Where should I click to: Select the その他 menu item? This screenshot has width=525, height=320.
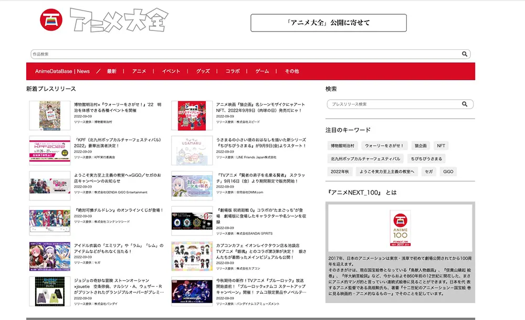pos(291,71)
